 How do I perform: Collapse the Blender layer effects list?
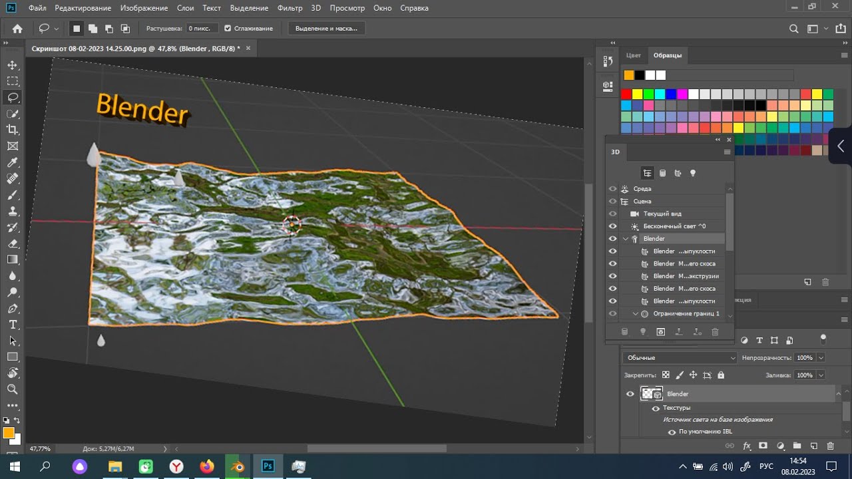(x=839, y=394)
